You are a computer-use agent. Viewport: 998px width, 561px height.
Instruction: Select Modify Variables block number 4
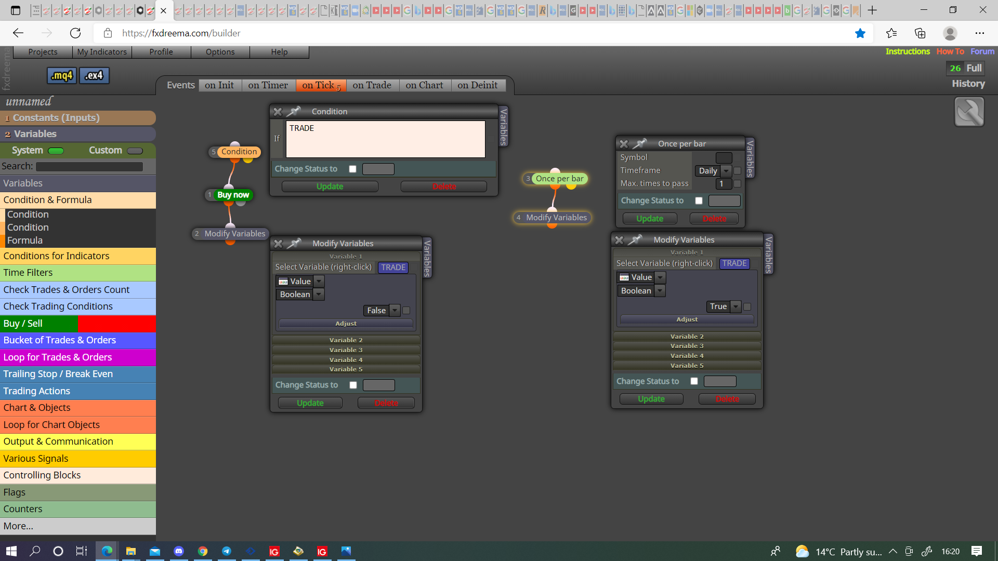click(552, 218)
